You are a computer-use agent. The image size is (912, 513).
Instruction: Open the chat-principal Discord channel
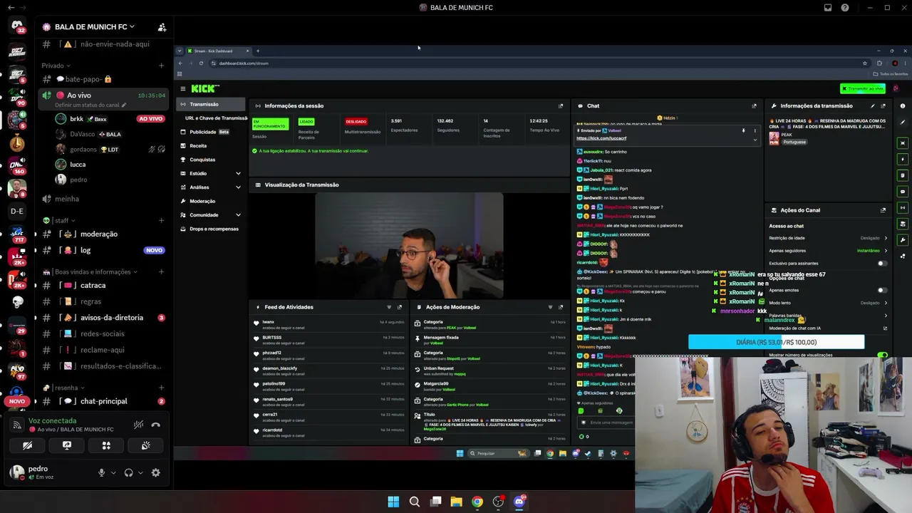click(x=103, y=401)
